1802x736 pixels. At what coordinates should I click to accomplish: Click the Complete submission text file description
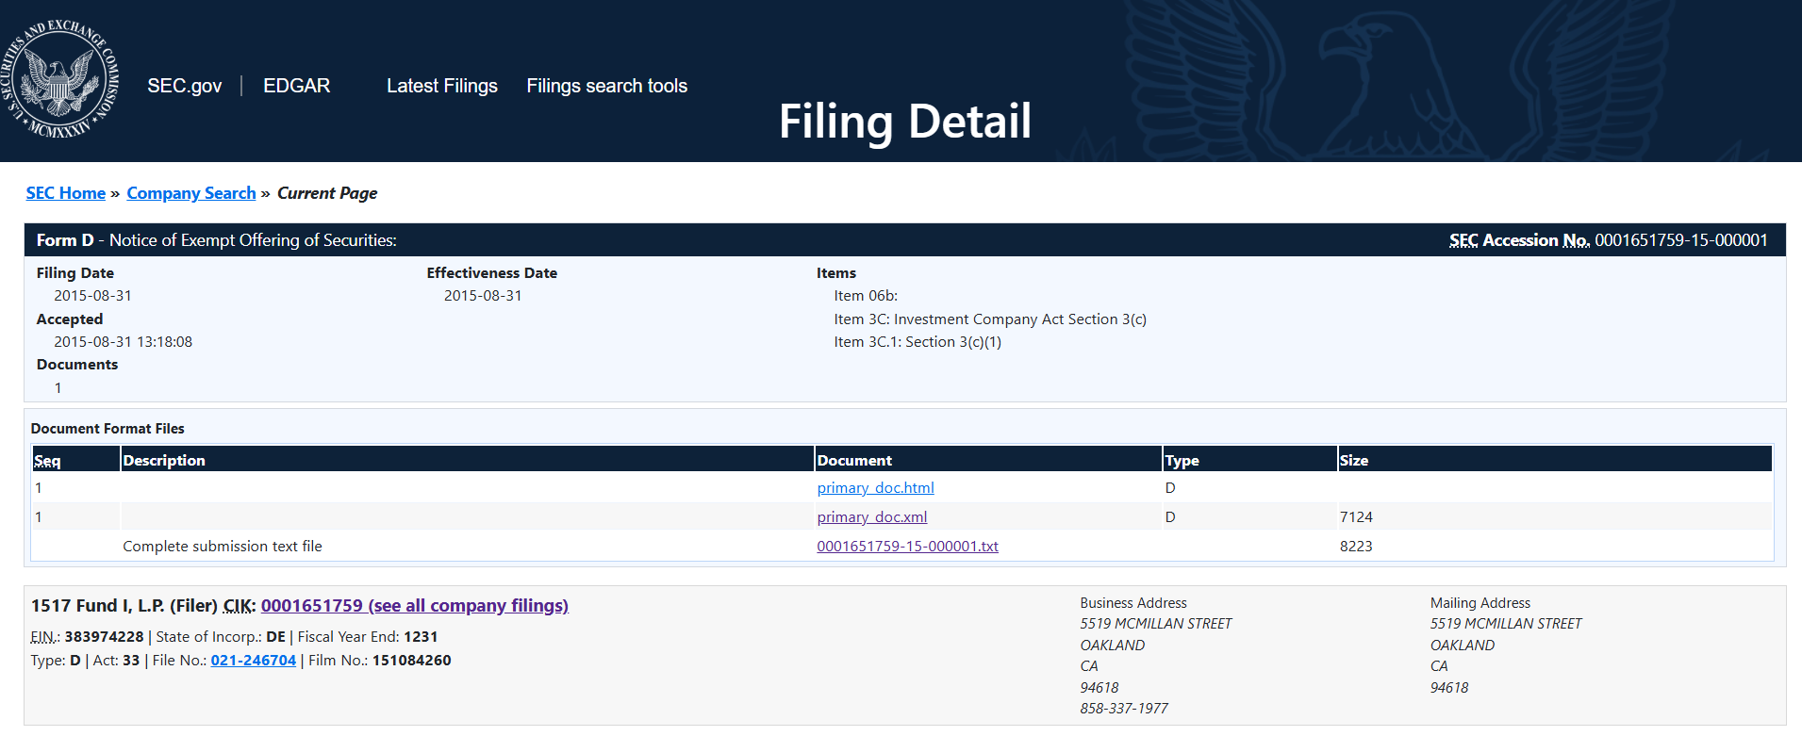point(223,547)
